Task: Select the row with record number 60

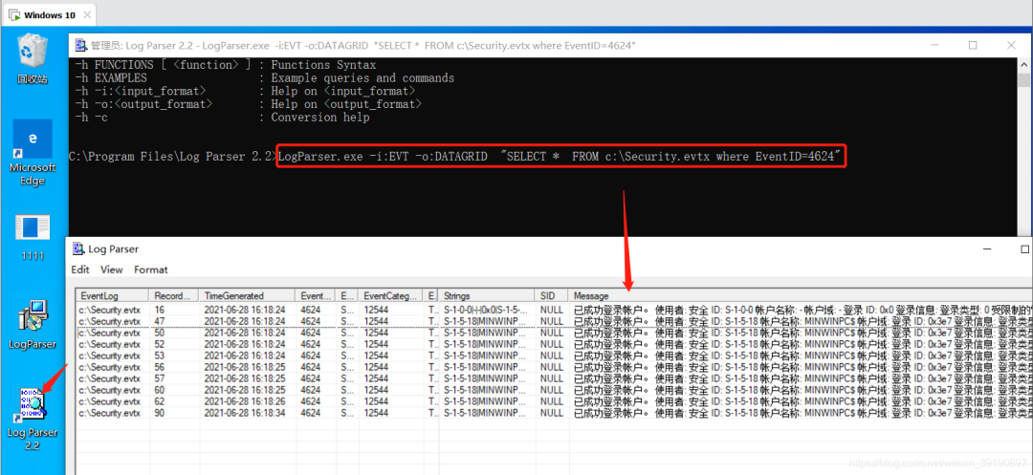Action: pos(554,390)
